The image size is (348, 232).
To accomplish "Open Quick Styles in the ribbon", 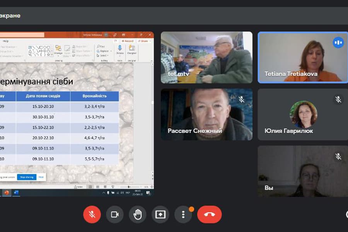I will (x=67, y=51).
